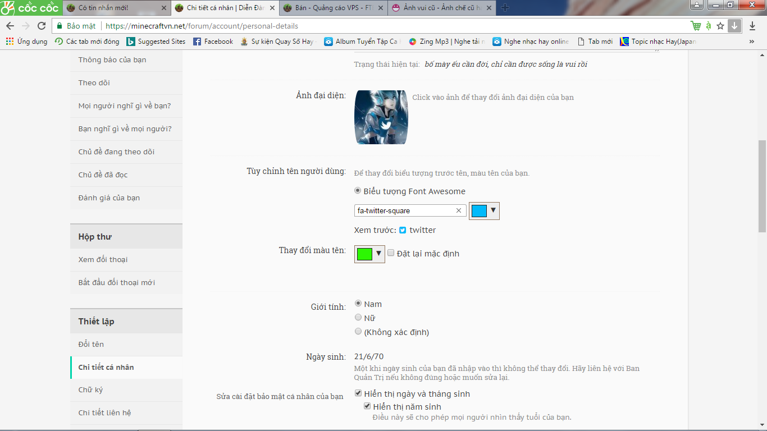
Task: Open the green name color dropdown
Action: tap(369, 254)
